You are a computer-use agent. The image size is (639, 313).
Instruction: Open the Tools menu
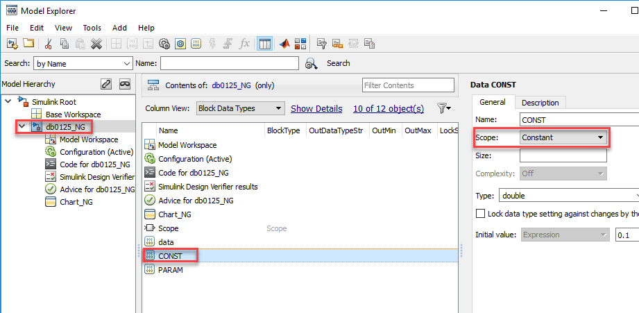tap(92, 28)
